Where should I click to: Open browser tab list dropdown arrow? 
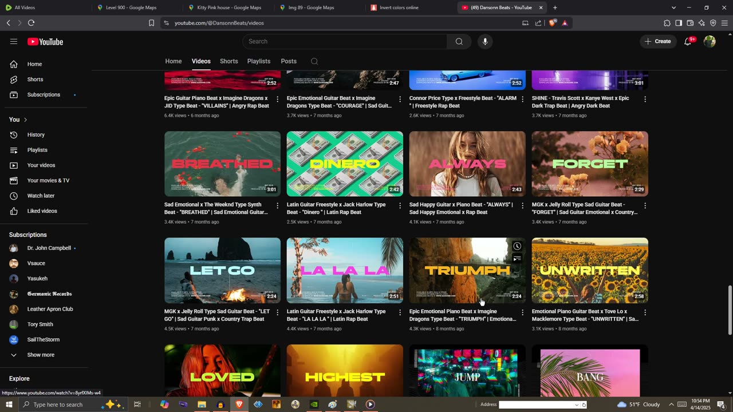pyautogui.click(x=673, y=7)
